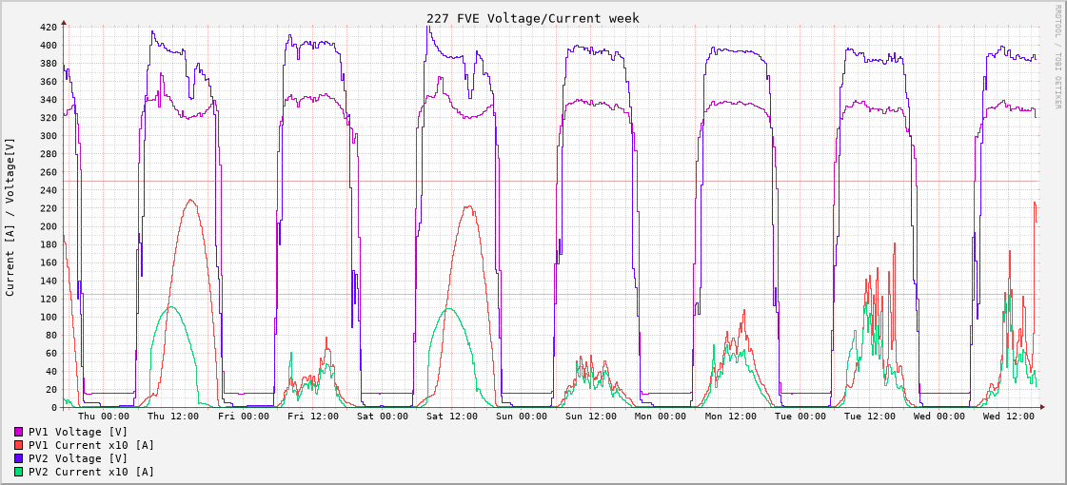The height and width of the screenshot is (485, 1067).
Task: Click the 420 value on the y-axis
Action: pyautogui.click(x=48, y=27)
